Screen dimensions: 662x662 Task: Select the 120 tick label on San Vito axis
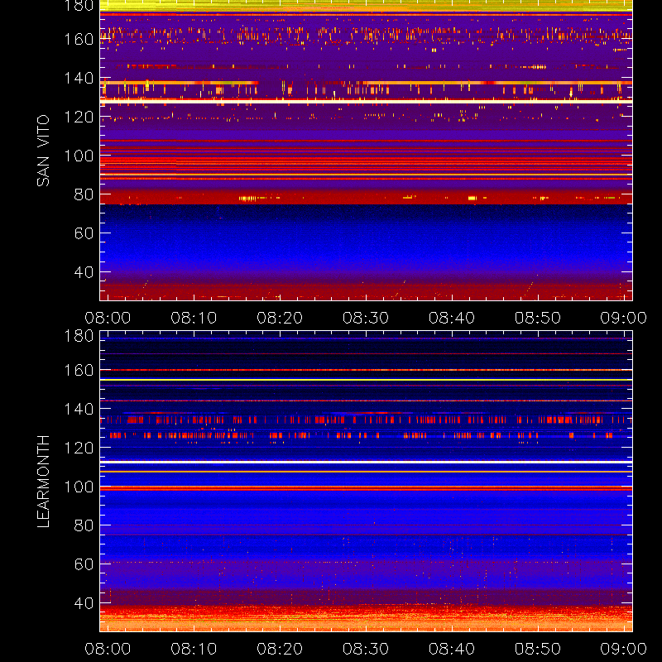[79, 117]
